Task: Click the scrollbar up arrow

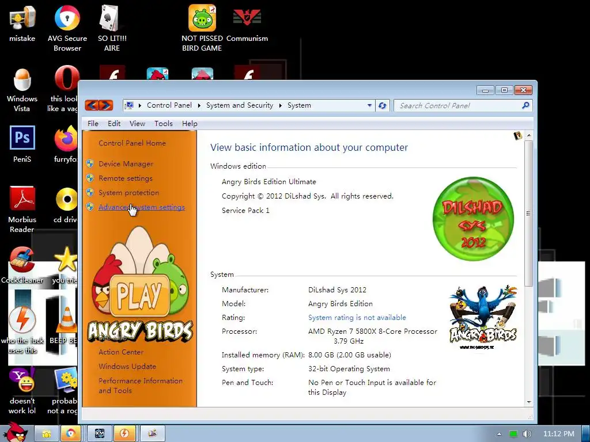Action: (529, 135)
